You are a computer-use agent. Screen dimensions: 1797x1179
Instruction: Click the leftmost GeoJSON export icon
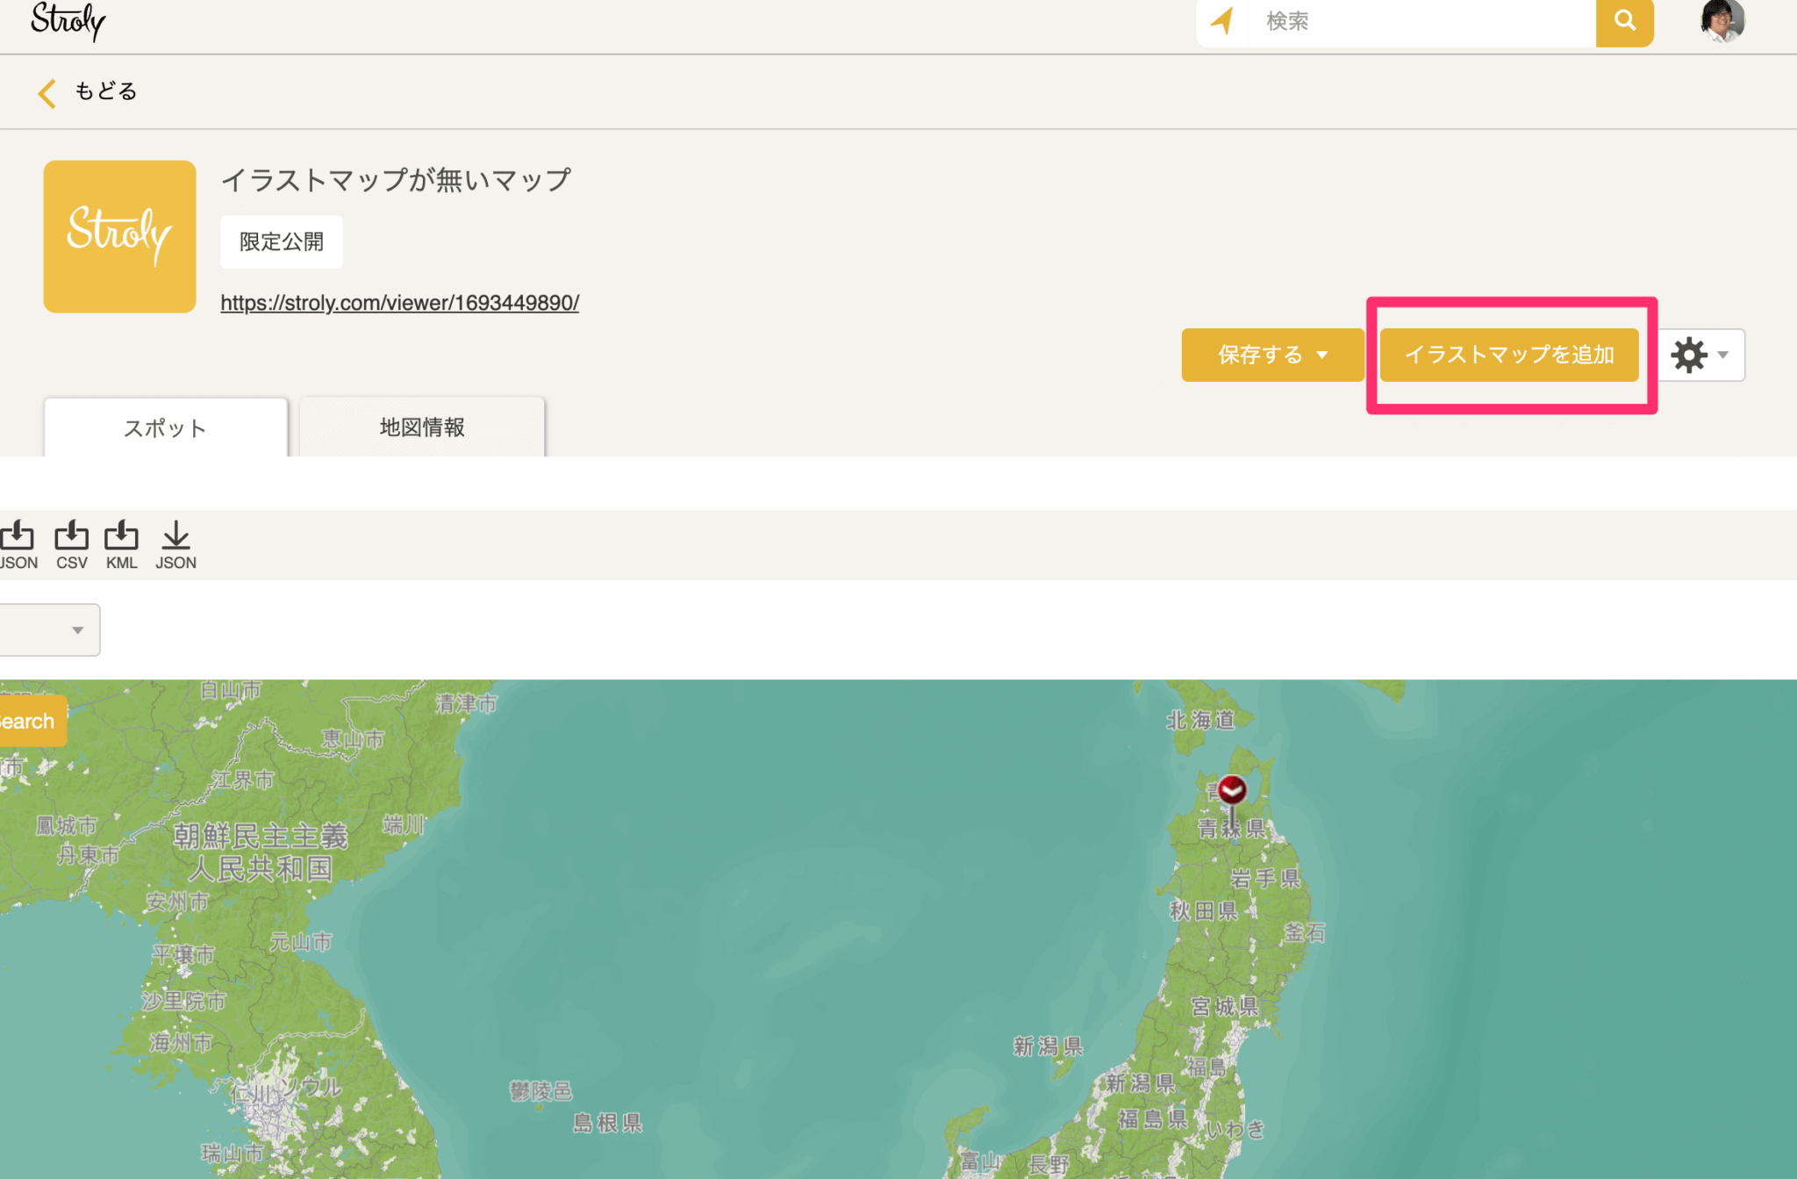click(18, 537)
